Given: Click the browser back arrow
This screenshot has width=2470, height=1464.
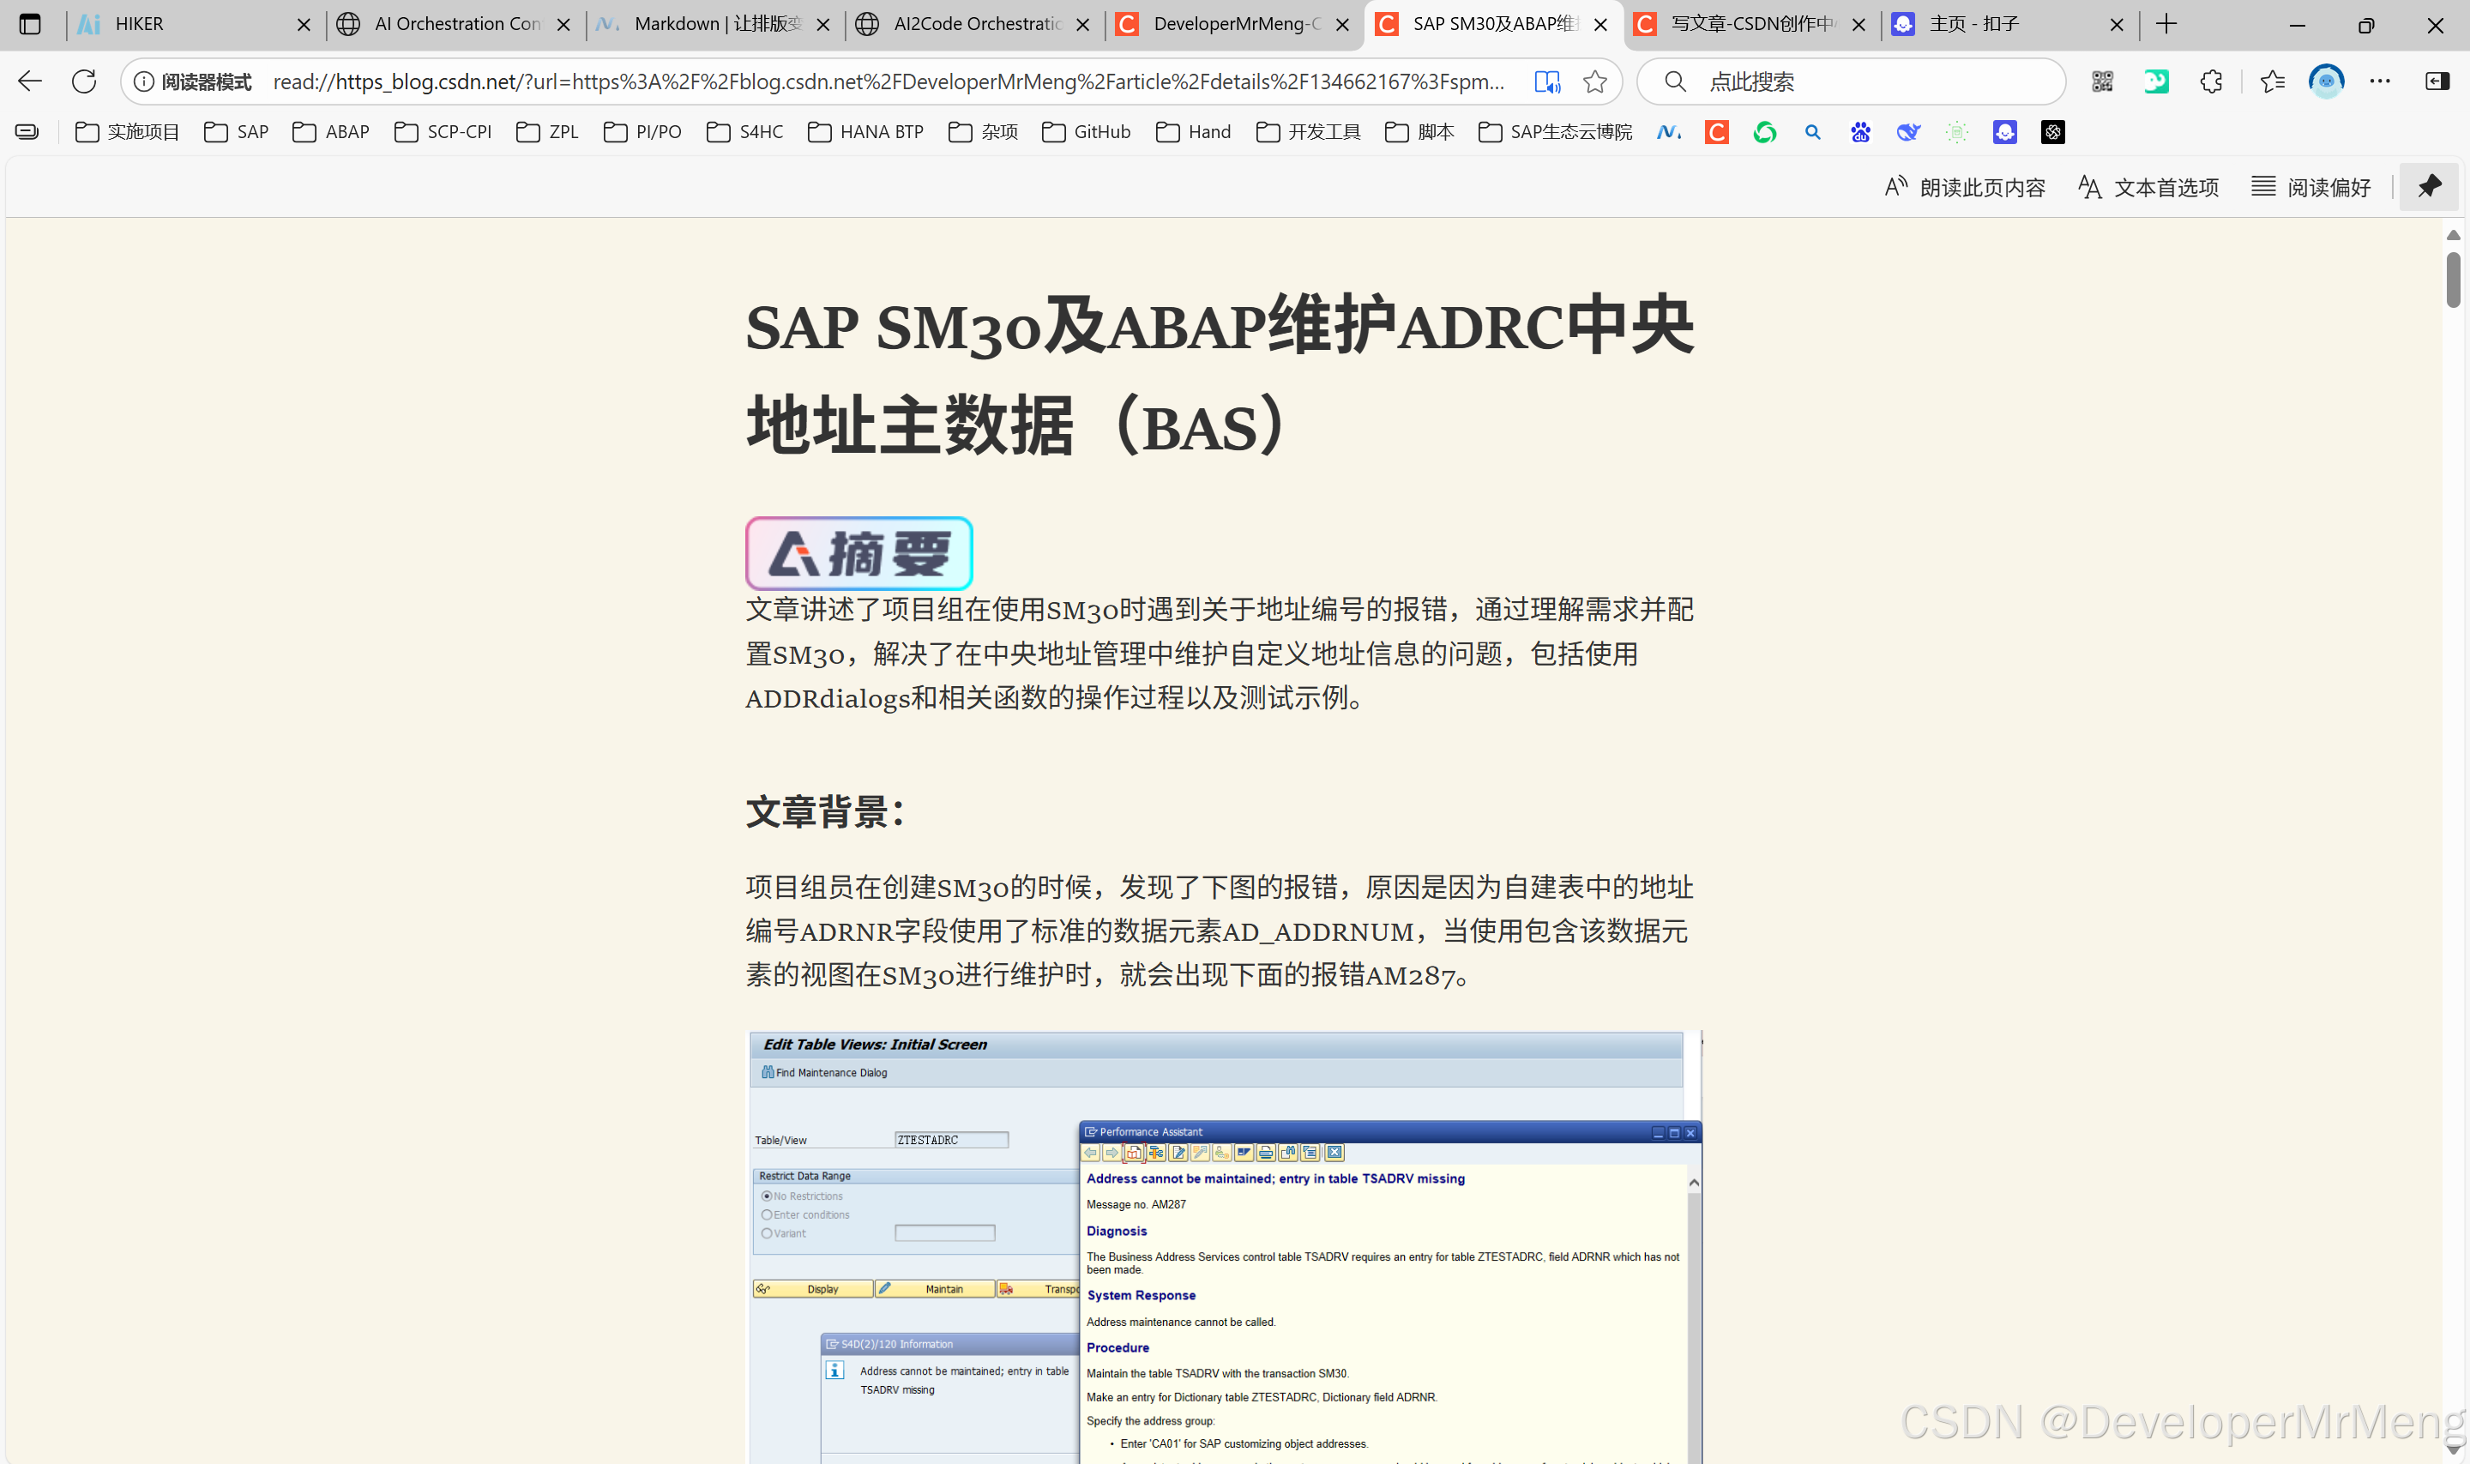Looking at the screenshot, I should pos(30,81).
